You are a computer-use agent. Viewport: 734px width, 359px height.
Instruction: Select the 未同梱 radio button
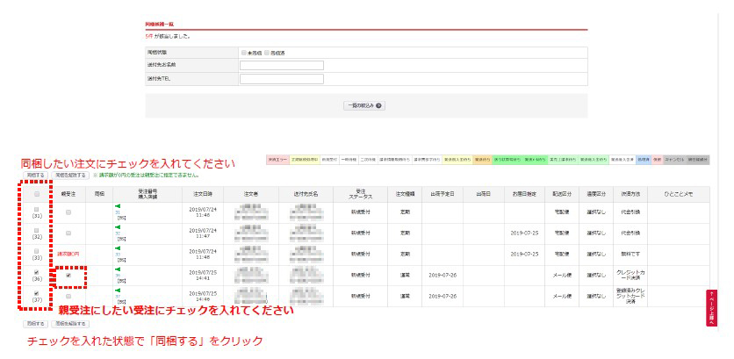(x=244, y=53)
